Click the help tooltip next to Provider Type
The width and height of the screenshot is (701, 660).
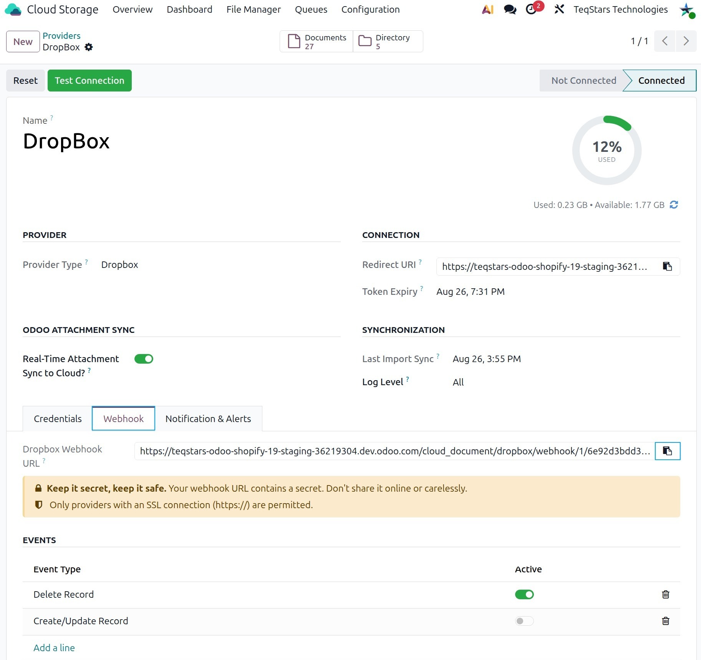click(86, 262)
